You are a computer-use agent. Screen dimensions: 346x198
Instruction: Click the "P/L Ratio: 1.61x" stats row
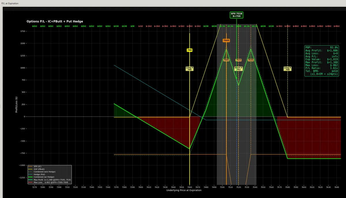tap(321, 68)
